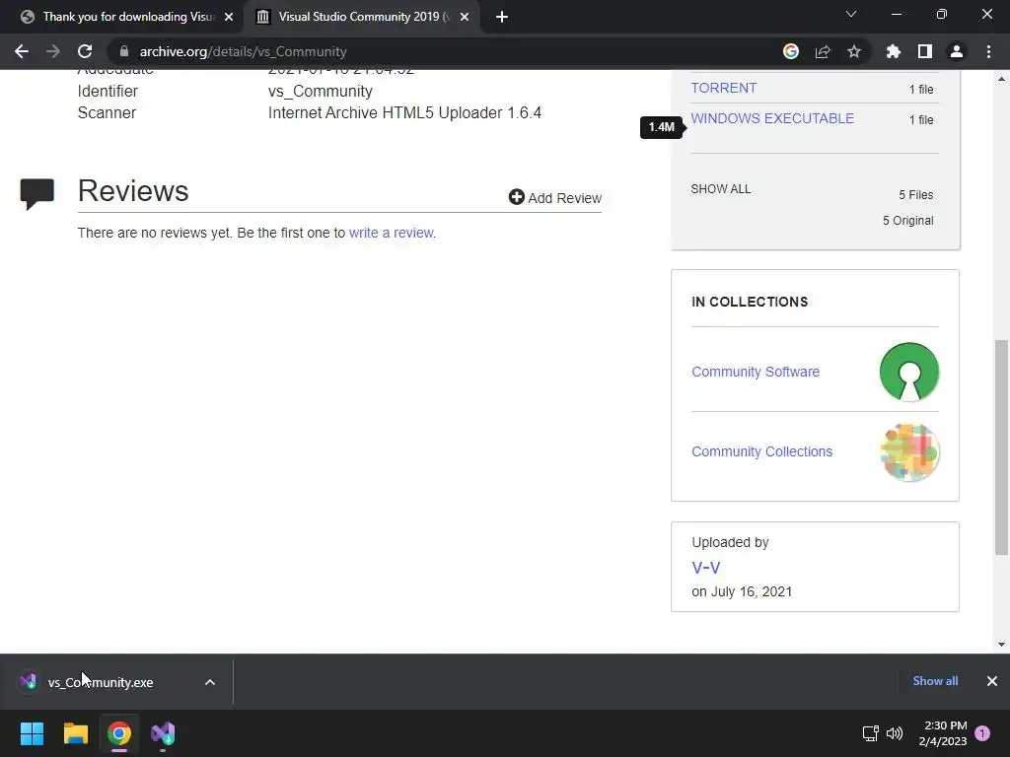Open notification badge in system tray
Image resolution: width=1010 pixels, height=757 pixels.
click(x=982, y=733)
